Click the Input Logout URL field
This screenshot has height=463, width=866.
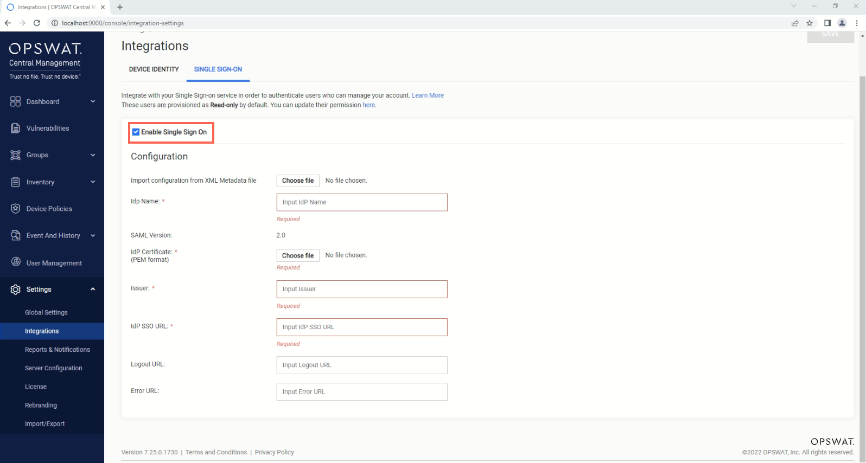pos(362,365)
